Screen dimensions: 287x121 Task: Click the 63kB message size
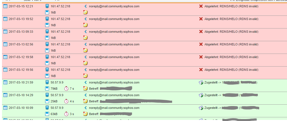click(x=54, y=114)
